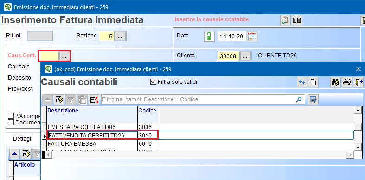
Task: Click the two-column layout icon in header
Action: [297, 20]
